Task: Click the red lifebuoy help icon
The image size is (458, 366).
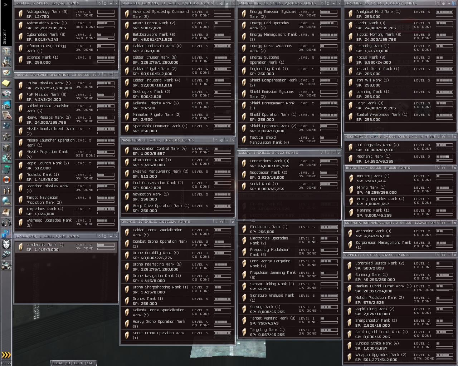Action: [6, 180]
